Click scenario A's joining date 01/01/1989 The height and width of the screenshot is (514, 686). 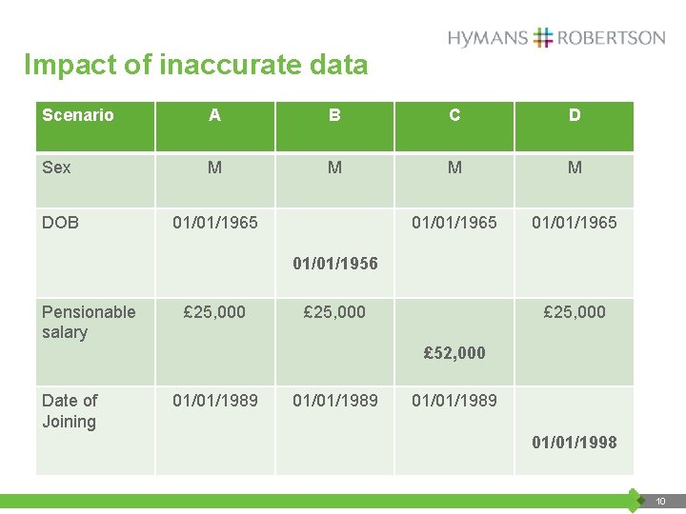click(x=215, y=400)
